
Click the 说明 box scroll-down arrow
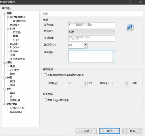point(113,60)
